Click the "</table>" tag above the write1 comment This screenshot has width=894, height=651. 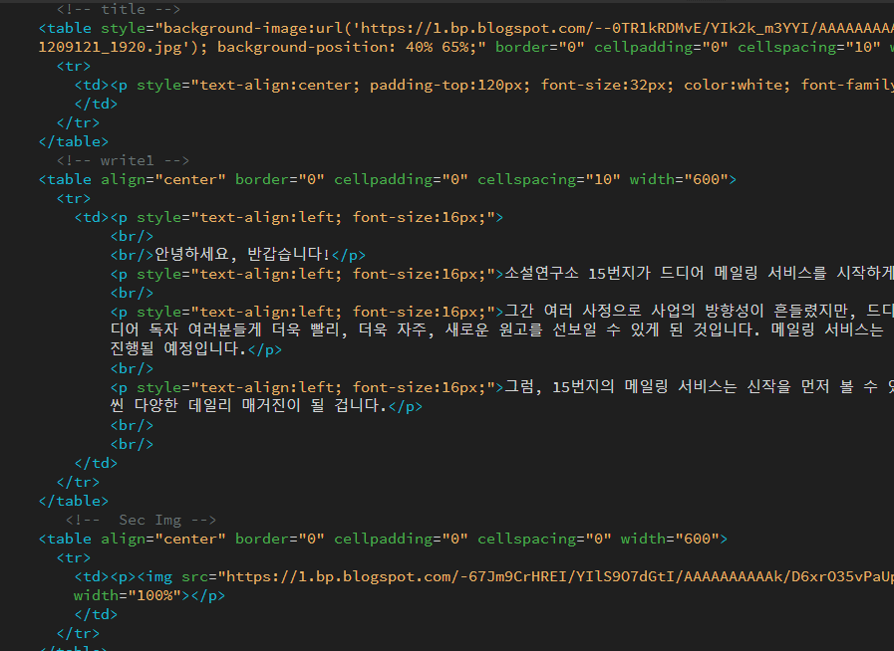pyautogui.click(x=74, y=141)
